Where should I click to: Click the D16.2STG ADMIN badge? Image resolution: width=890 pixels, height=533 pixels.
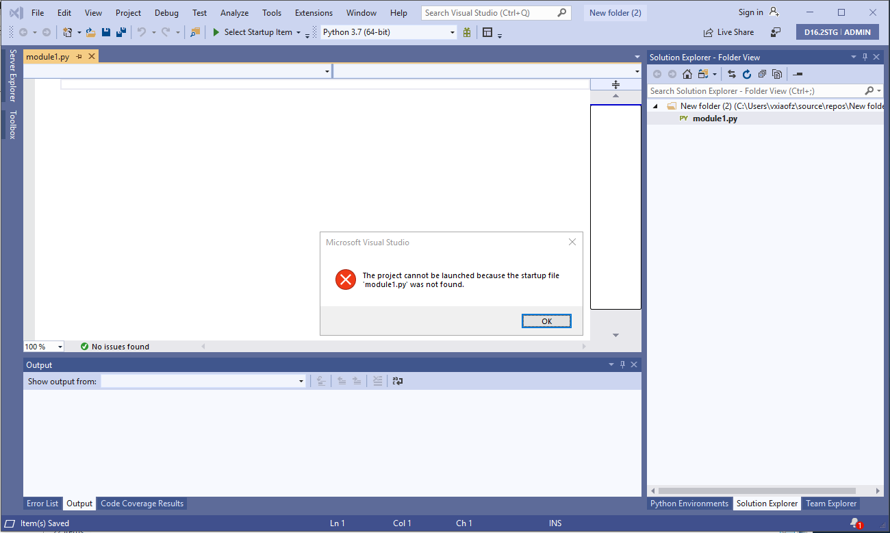[838, 32]
